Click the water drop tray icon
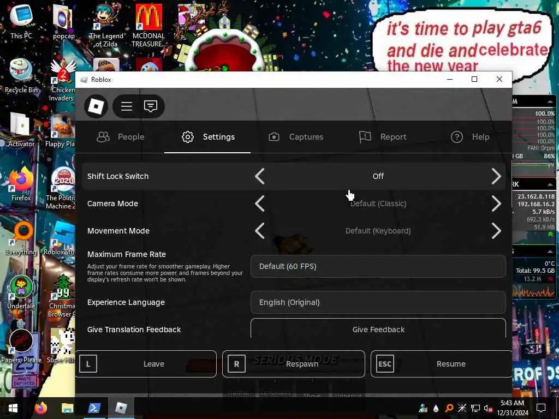The height and width of the screenshot is (419, 559). 436,408
